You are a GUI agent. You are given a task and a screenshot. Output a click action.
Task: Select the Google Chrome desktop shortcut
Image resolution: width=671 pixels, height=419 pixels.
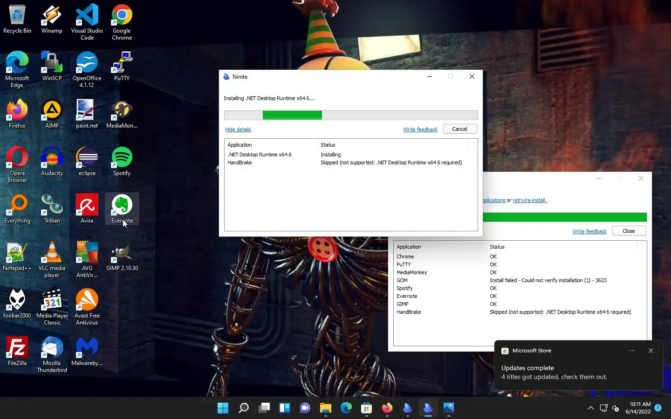point(122,22)
